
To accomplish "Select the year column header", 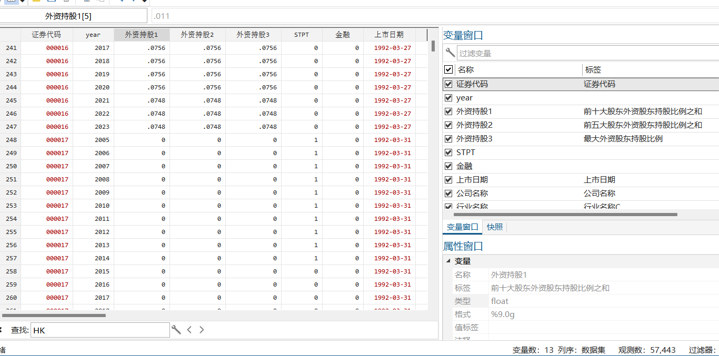I will 93,35.
